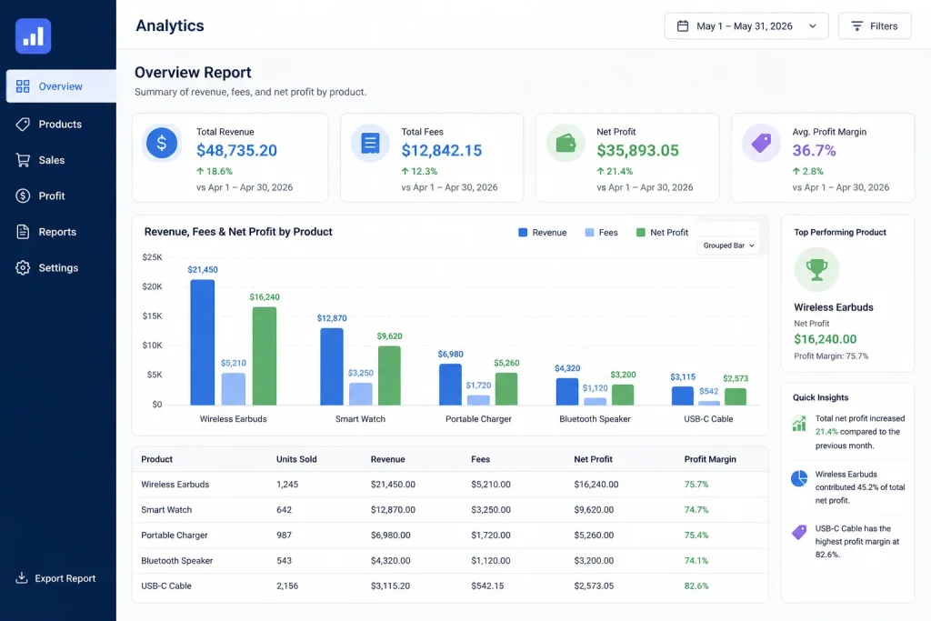Go to Products in the sidebar
931x621 pixels.
pyautogui.click(x=60, y=124)
